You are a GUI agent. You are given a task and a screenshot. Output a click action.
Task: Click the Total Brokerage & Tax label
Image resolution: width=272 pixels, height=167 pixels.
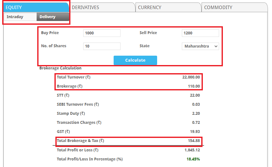coord(80,141)
